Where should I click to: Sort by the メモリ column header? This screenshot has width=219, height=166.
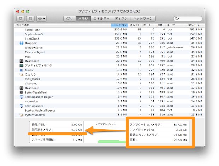point(119,25)
